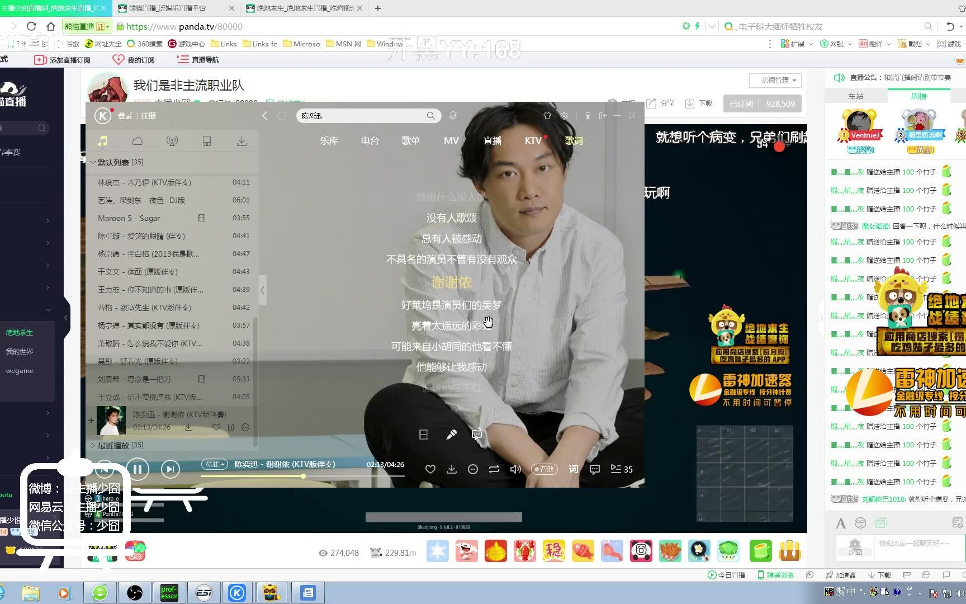Screen dimensions: 966x604
Task: Switch to the 电台 tab in Kugou
Action: point(369,141)
